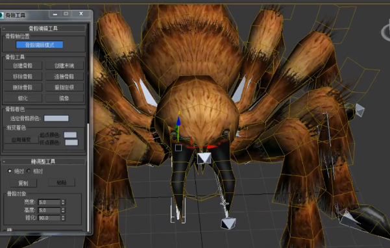Click the 高度 height spinner arrows

[63, 210]
